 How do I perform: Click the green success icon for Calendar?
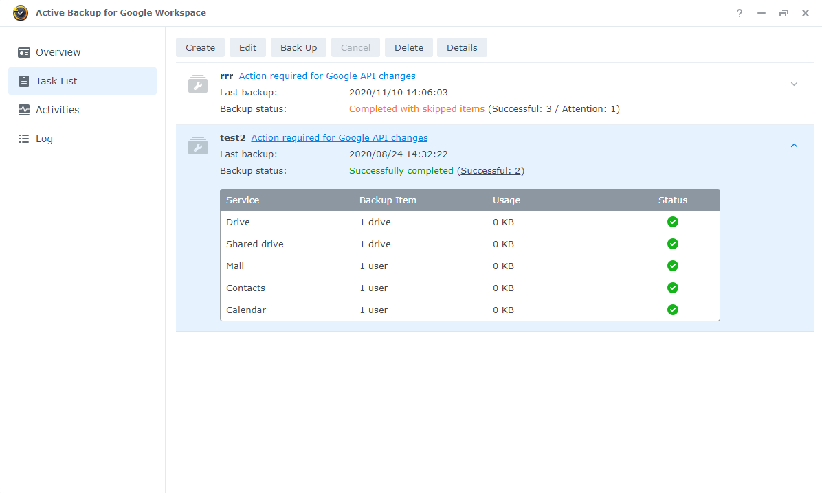[x=672, y=310]
